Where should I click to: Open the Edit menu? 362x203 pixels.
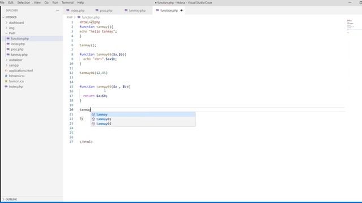click(x=11, y=2)
